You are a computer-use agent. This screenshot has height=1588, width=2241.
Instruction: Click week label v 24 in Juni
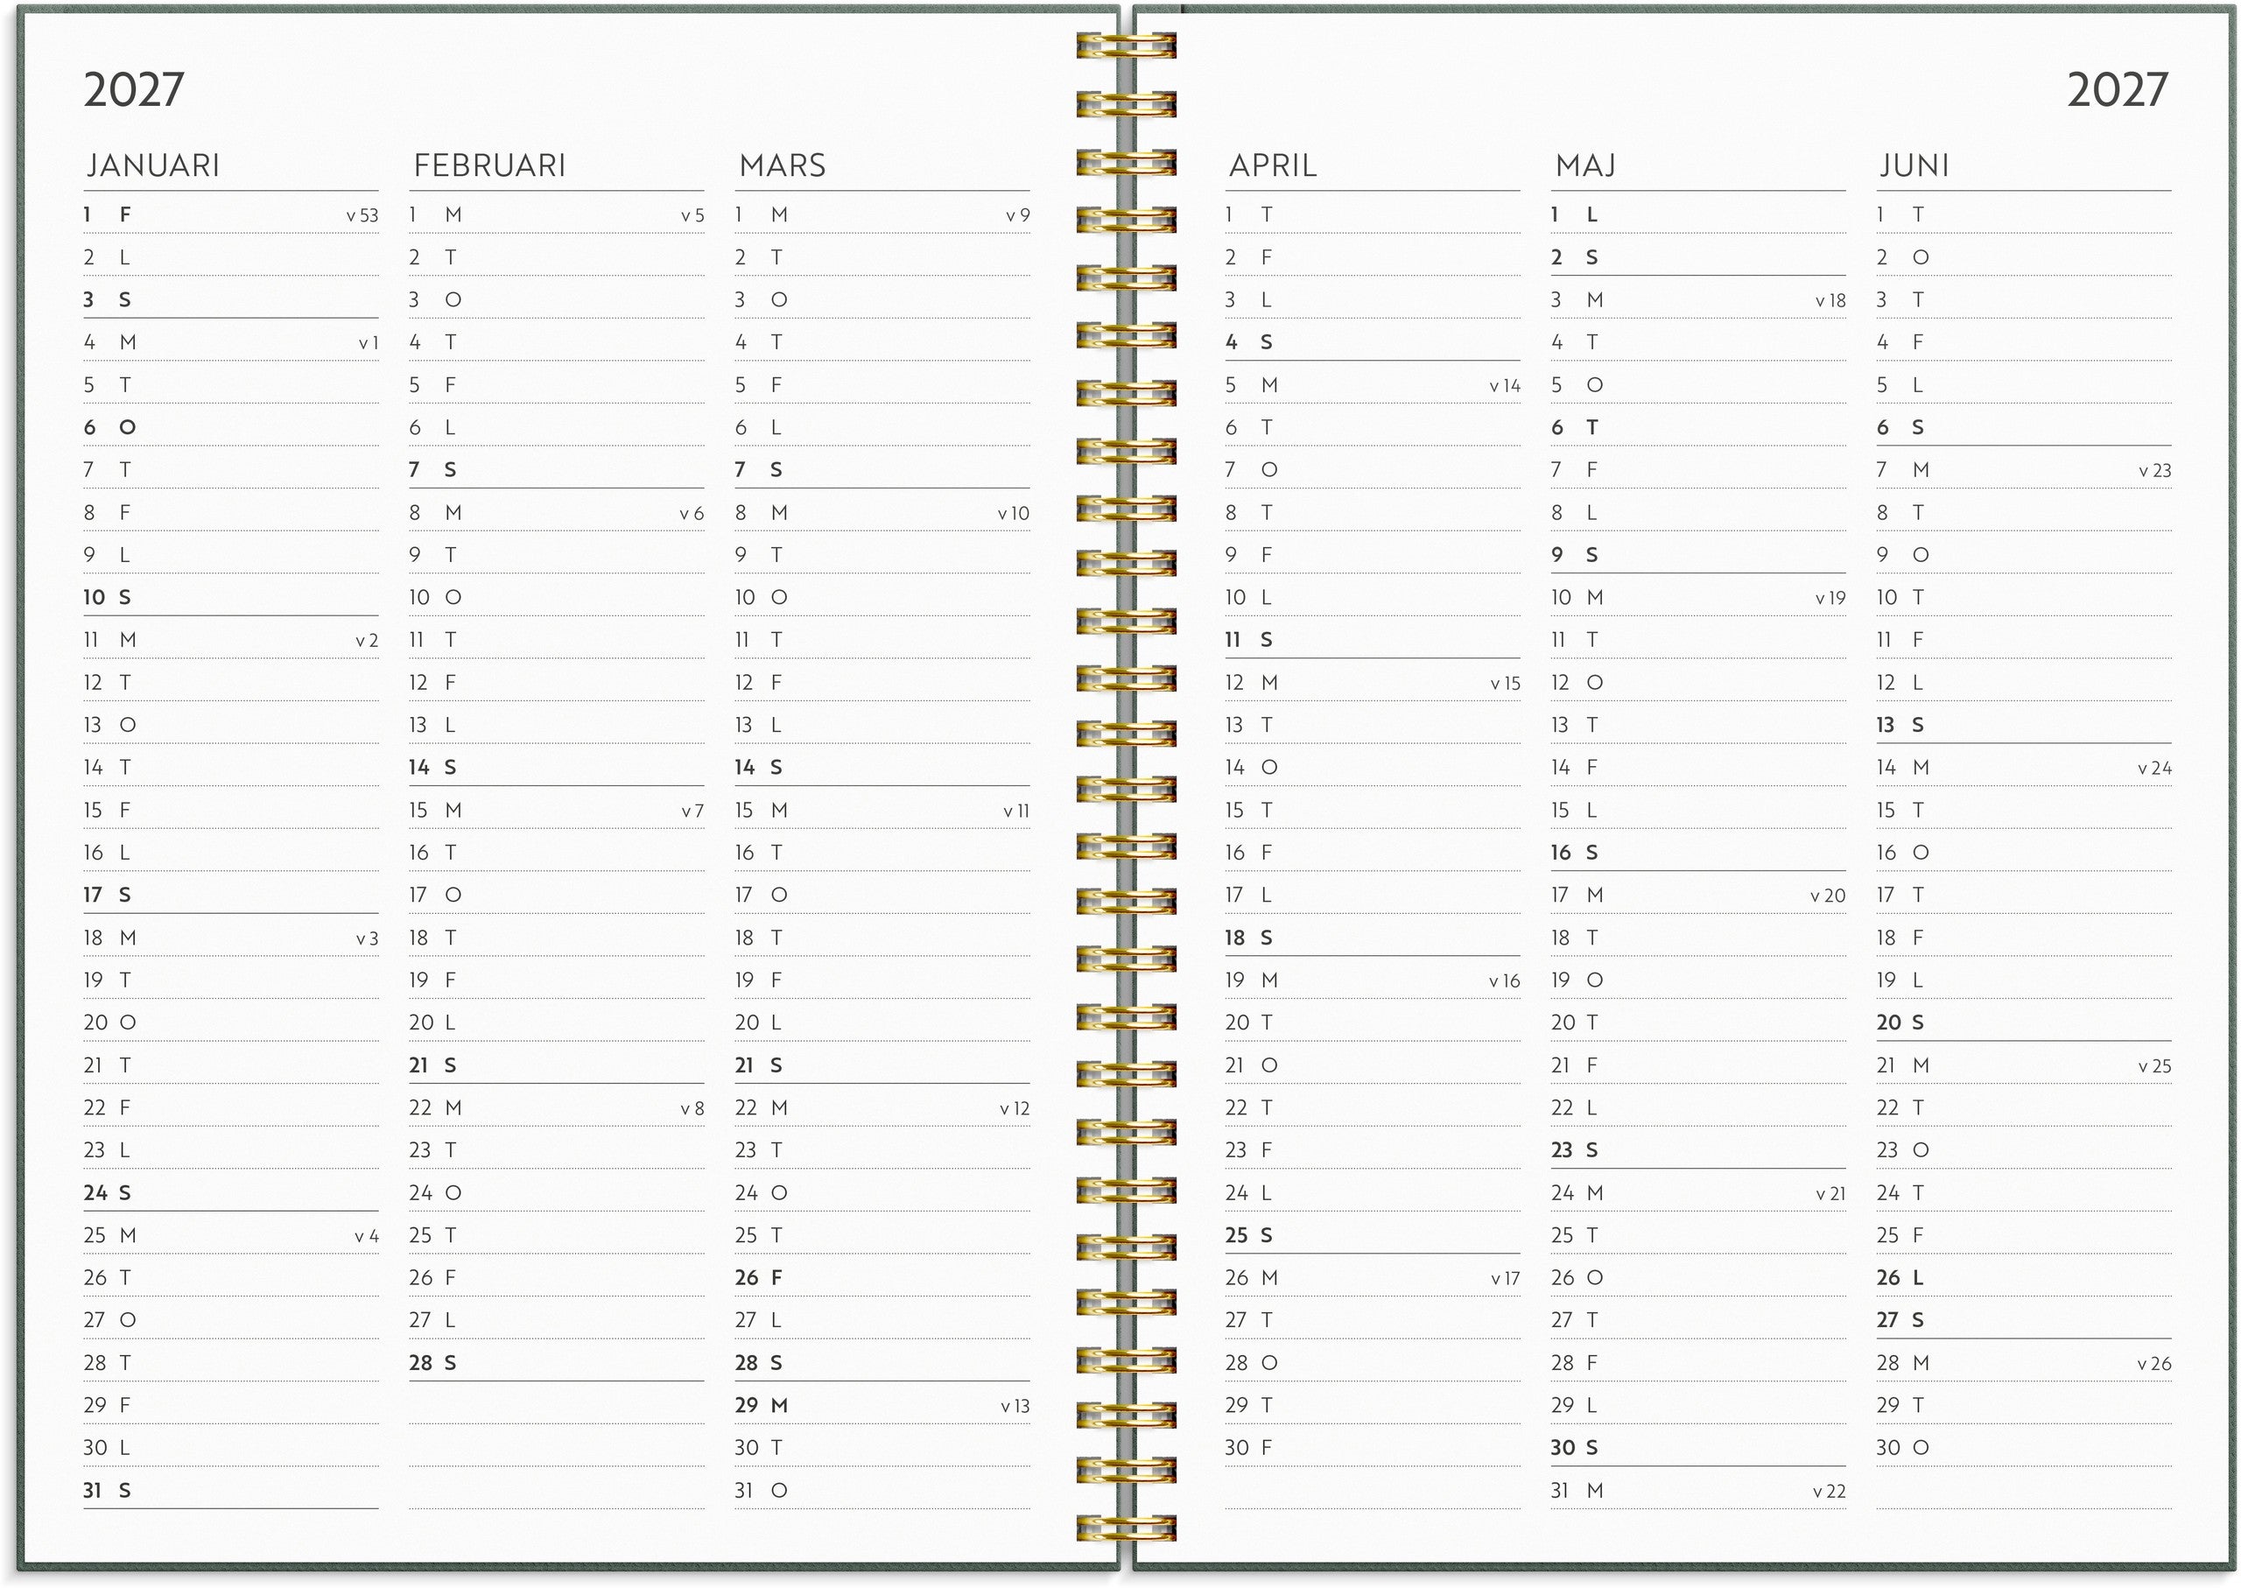(x=2154, y=769)
